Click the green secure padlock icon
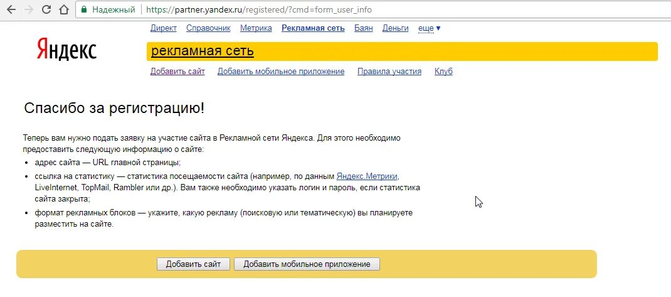 tap(84, 9)
